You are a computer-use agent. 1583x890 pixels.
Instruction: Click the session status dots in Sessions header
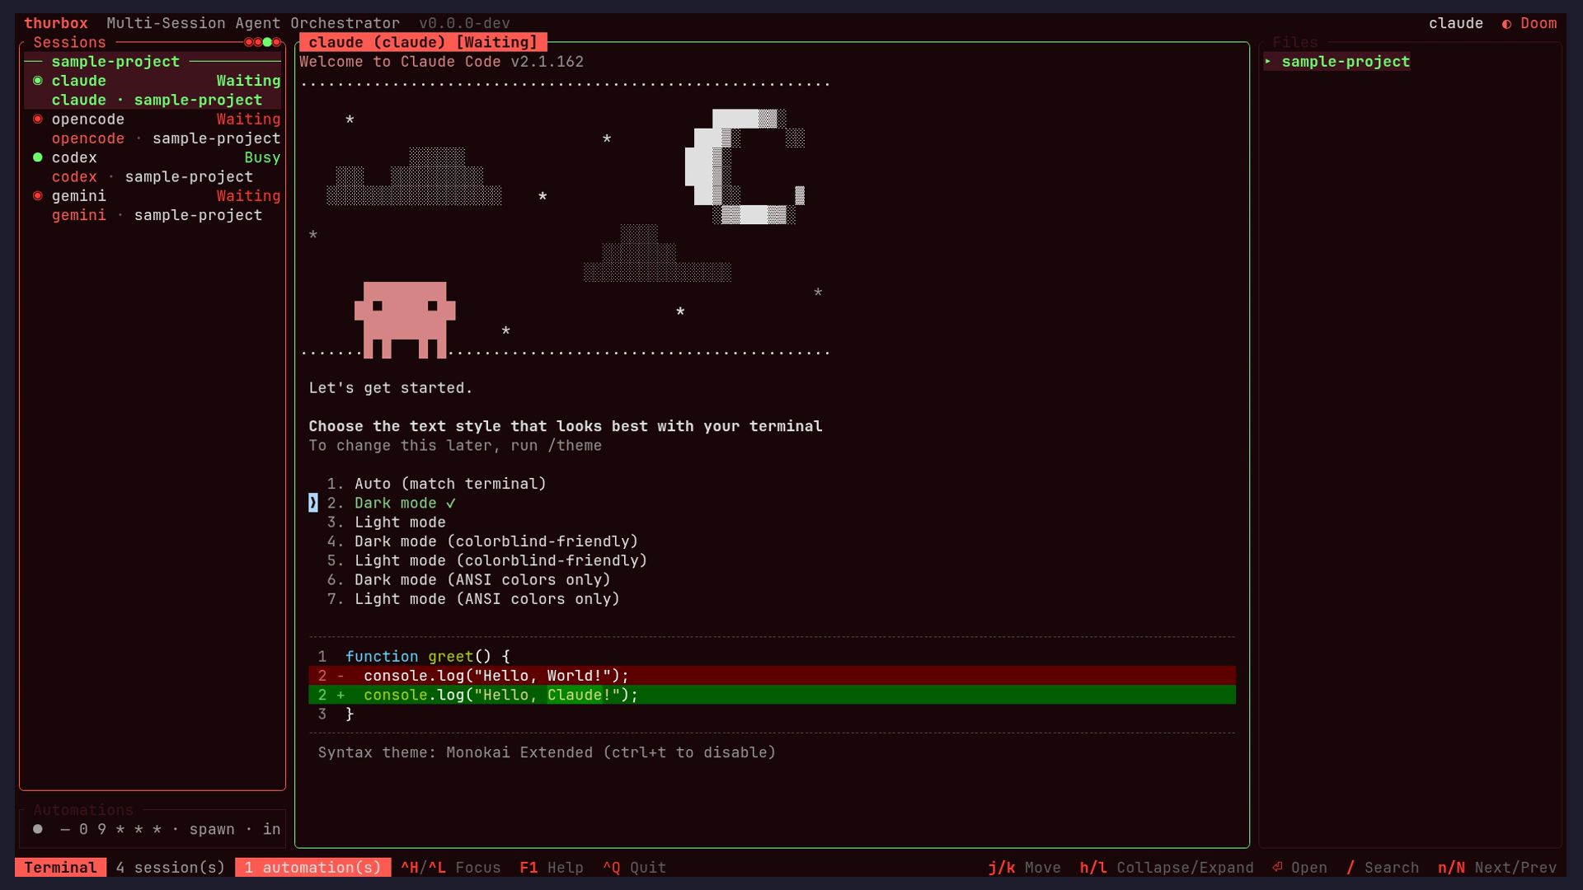click(262, 42)
